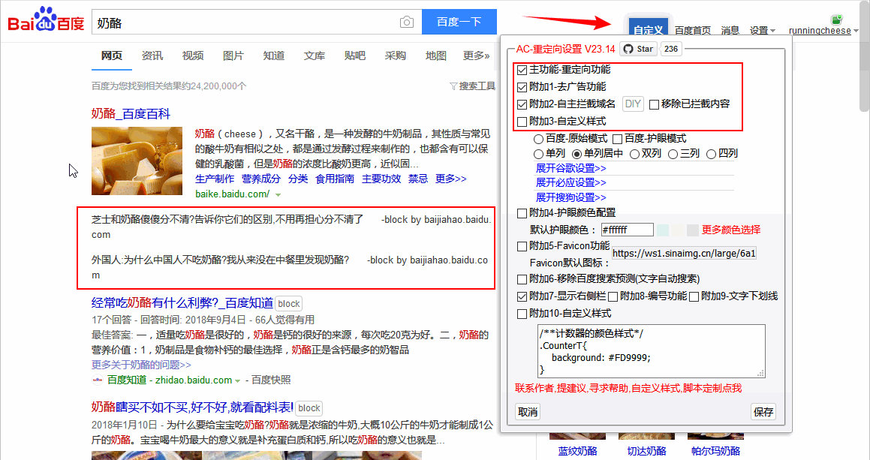This screenshot has height=460, width=870.
Task: Click the #ffffff color input field
Action: (x=627, y=230)
